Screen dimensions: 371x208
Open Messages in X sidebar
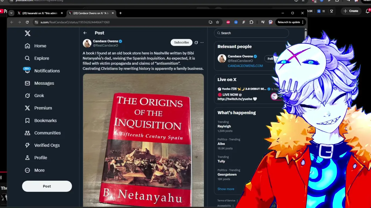(x=39, y=83)
